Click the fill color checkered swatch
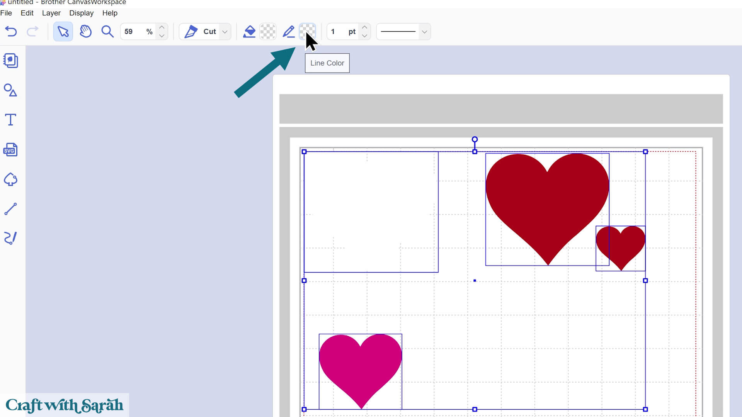Viewport: 742px width, 417px height. point(267,32)
